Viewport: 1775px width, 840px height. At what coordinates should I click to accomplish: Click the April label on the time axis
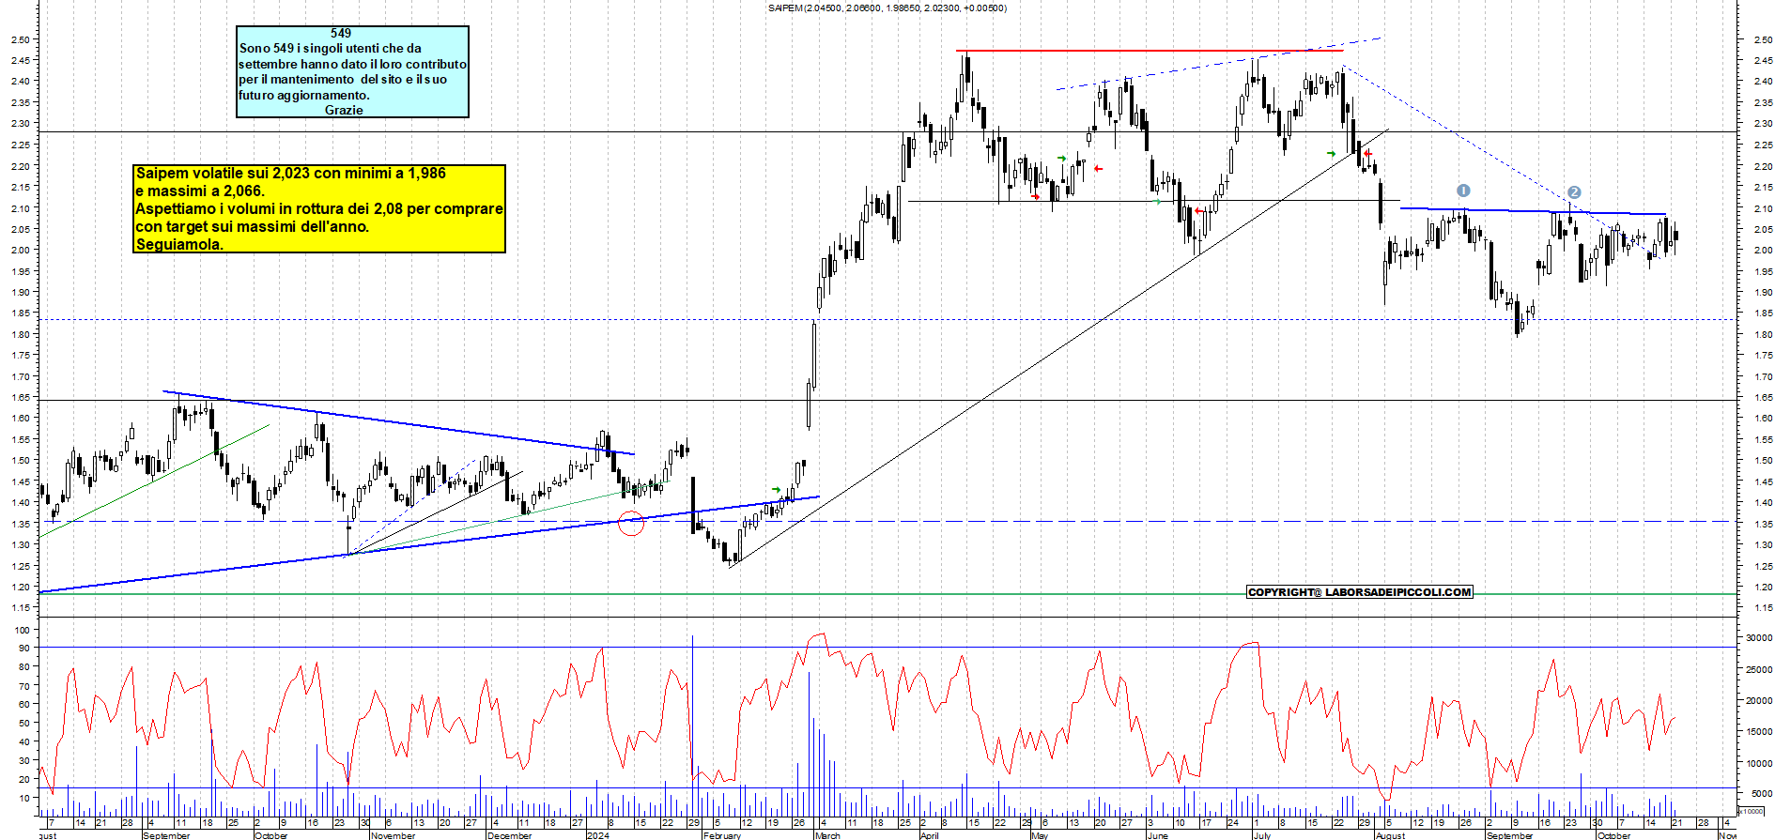coord(929,835)
